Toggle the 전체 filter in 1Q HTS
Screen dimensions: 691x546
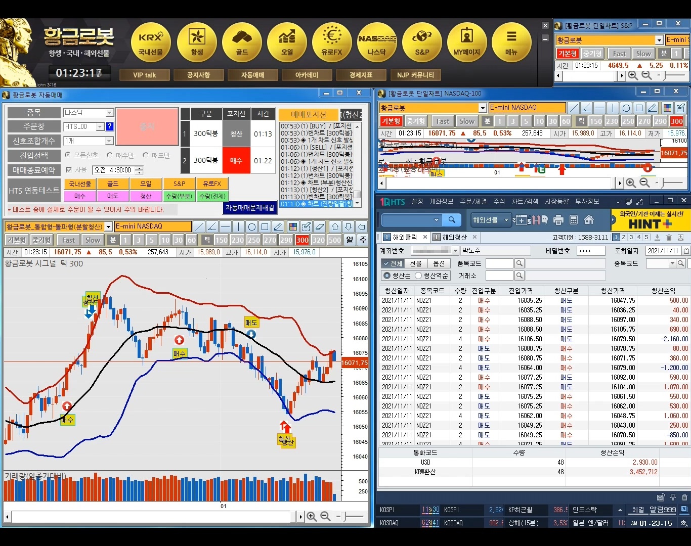393,263
